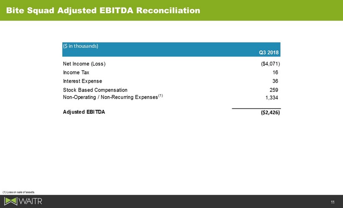Click the WAITR wordmark in the footer
The image size is (343, 208).
31,201
